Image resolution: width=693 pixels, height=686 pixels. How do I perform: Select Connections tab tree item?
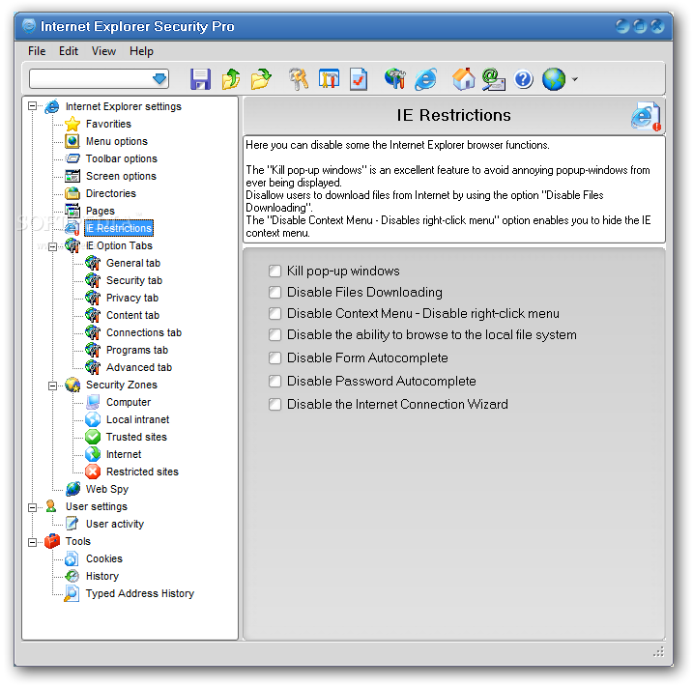click(x=144, y=332)
